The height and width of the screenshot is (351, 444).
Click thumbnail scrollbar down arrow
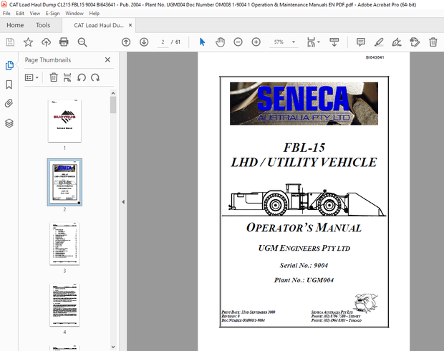[113, 347]
